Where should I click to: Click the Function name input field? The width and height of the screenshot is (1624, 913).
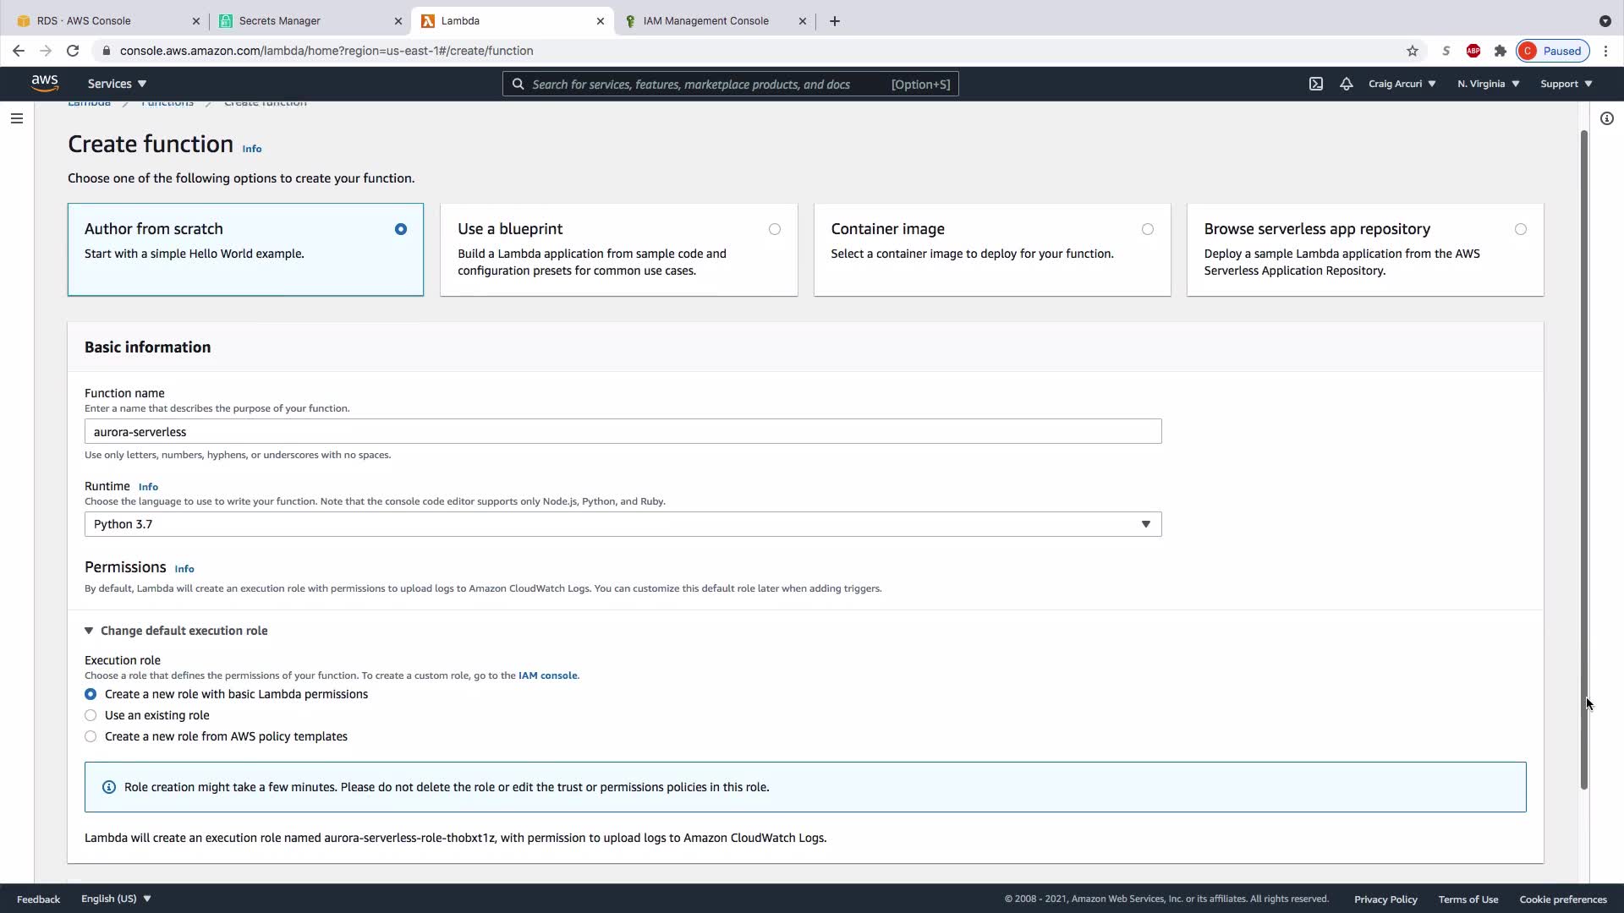(x=623, y=432)
